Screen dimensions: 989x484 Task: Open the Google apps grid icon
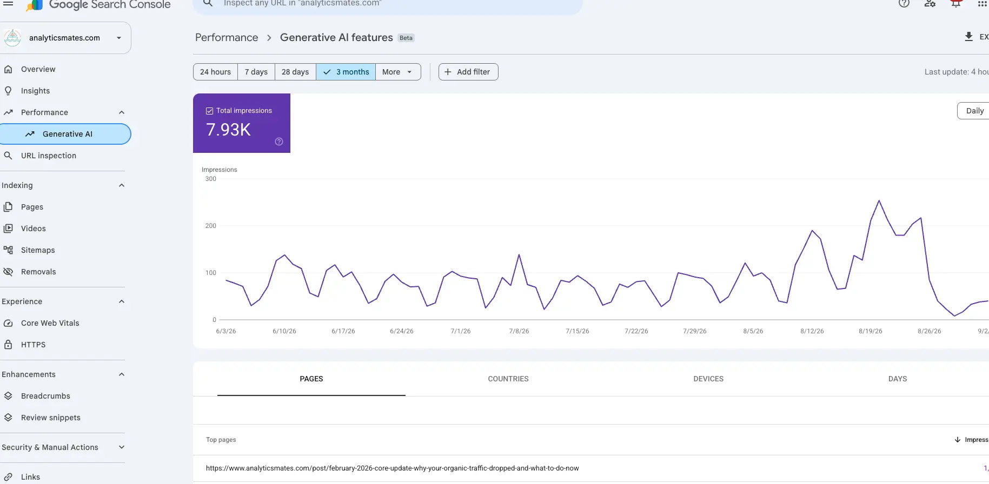[x=982, y=3]
